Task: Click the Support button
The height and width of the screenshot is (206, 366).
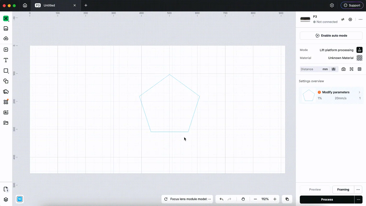Action: pos(352,5)
